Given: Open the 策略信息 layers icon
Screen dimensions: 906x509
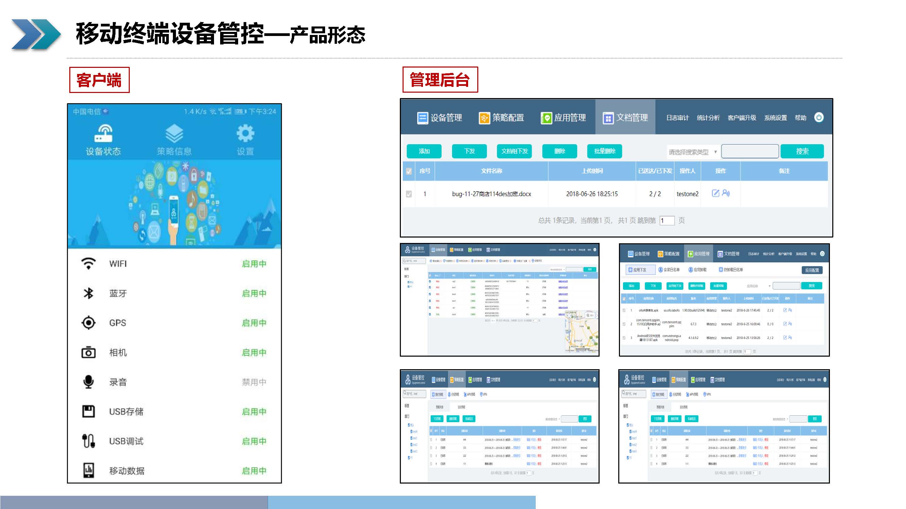Looking at the screenshot, I should (174, 134).
